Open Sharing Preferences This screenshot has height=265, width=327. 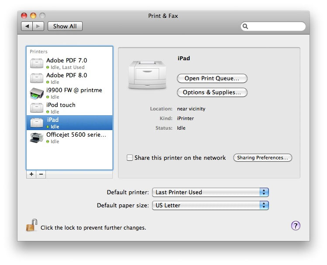click(263, 158)
